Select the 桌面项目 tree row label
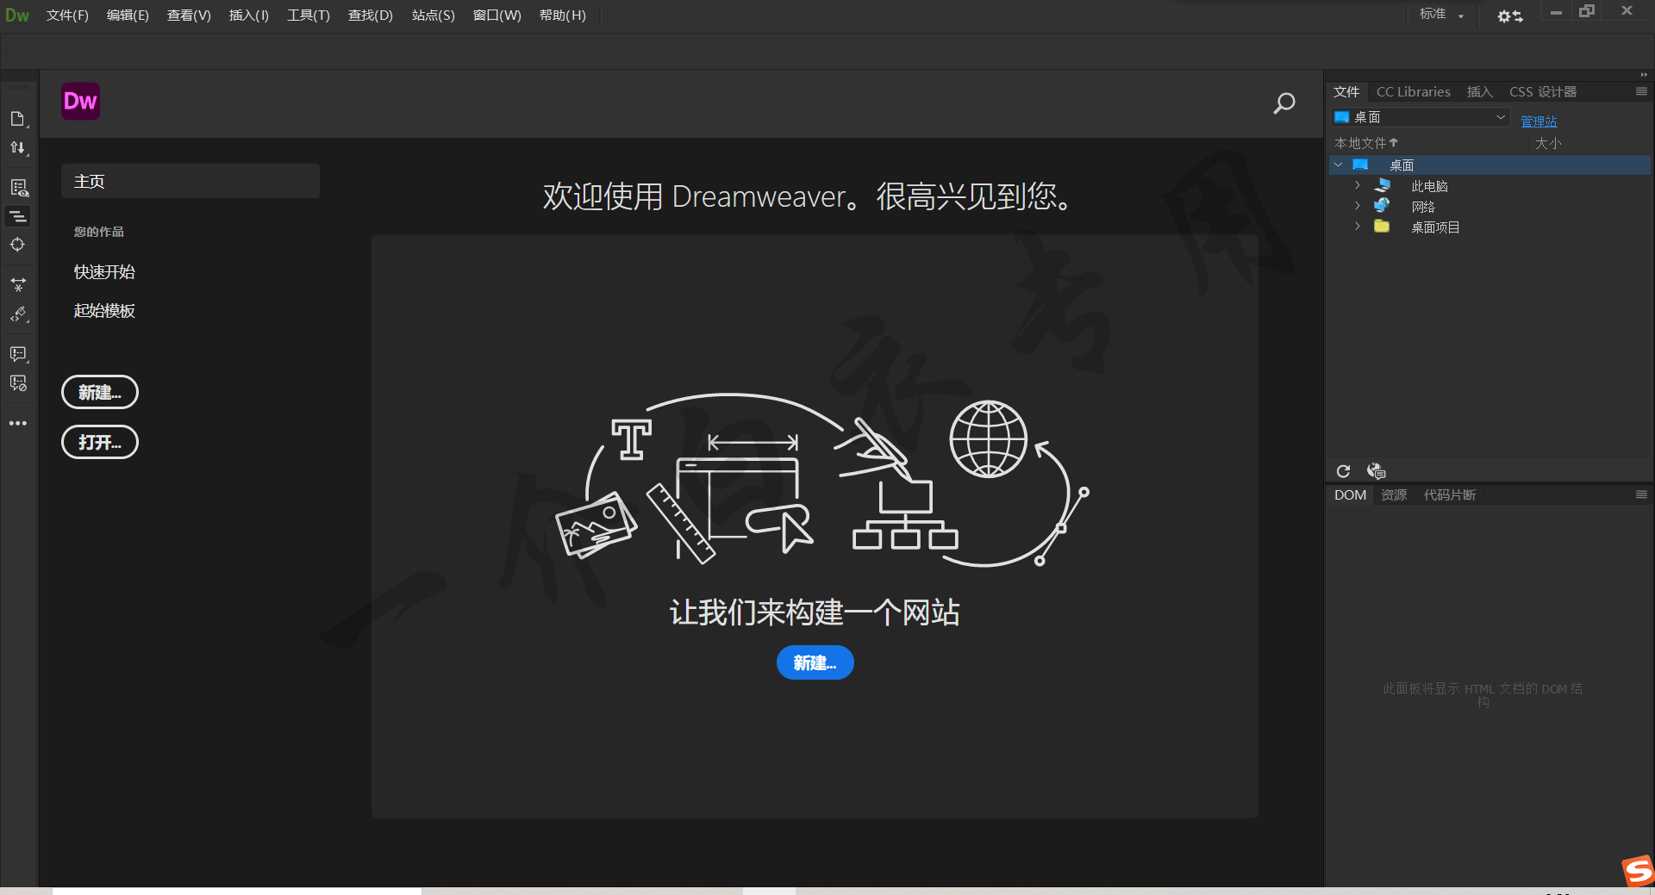Screen dimensions: 1655x895 (1435, 227)
